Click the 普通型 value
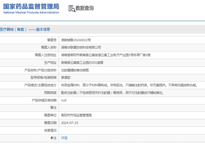 click(66, 77)
